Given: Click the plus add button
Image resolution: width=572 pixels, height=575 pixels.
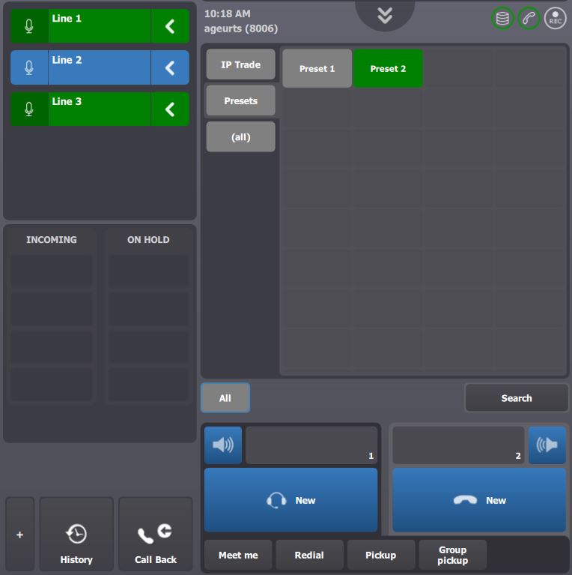Looking at the screenshot, I should pos(19,535).
